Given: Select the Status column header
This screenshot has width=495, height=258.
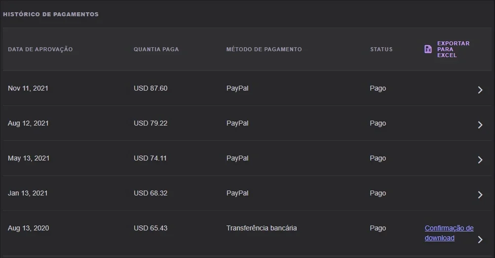Looking at the screenshot, I should coord(381,49).
